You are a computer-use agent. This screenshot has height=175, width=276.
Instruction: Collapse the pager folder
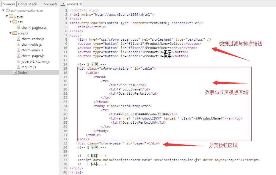[x=7, y=16]
